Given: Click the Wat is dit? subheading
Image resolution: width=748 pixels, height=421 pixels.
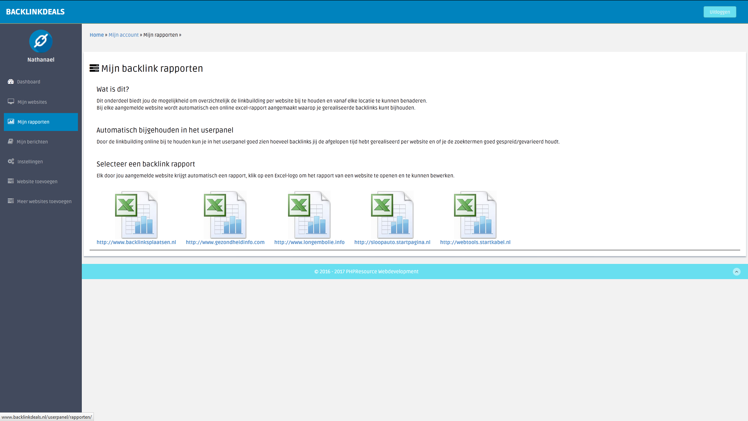Looking at the screenshot, I should tap(113, 89).
